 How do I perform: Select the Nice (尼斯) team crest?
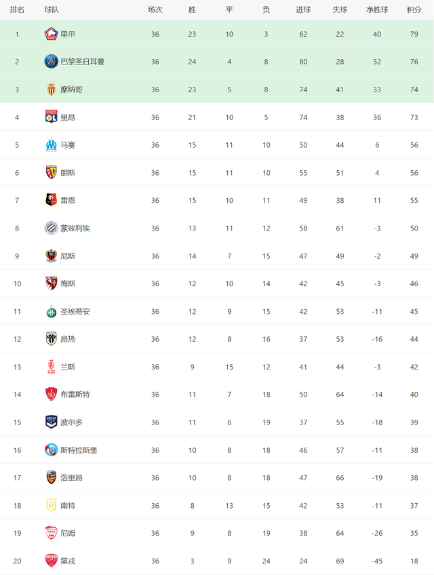click(51, 256)
